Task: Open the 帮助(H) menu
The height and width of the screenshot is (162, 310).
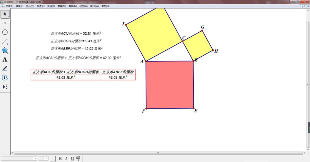Action: 105,6
